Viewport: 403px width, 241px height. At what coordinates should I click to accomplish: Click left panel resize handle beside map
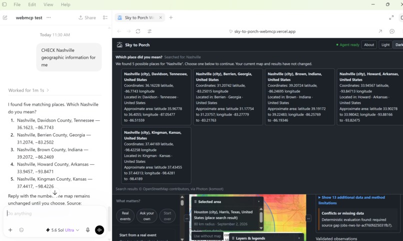[187, 219]
